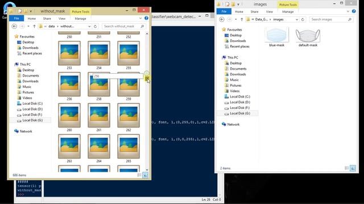Select Desktop under Favourites in without_mask window
364x204 pixels.
(28, 42)
